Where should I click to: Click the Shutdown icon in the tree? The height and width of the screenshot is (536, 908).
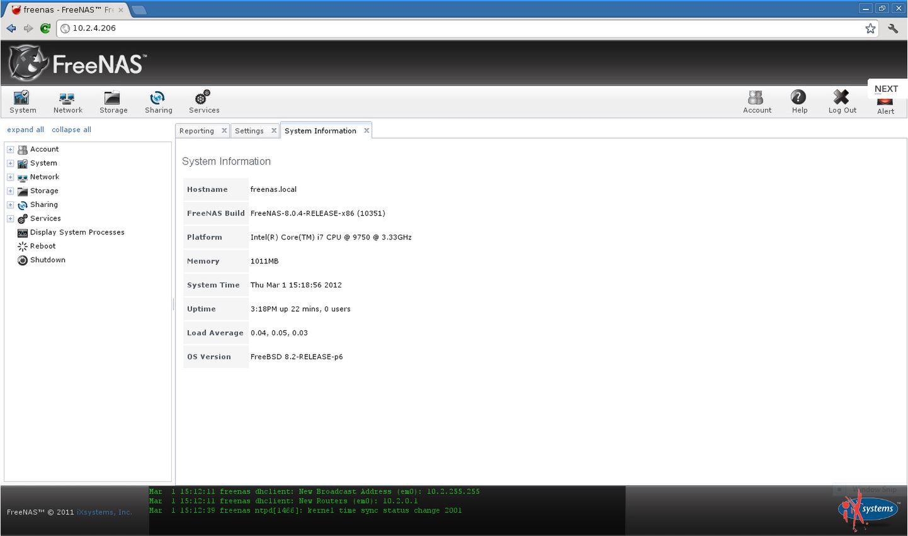tap(23, 260)
